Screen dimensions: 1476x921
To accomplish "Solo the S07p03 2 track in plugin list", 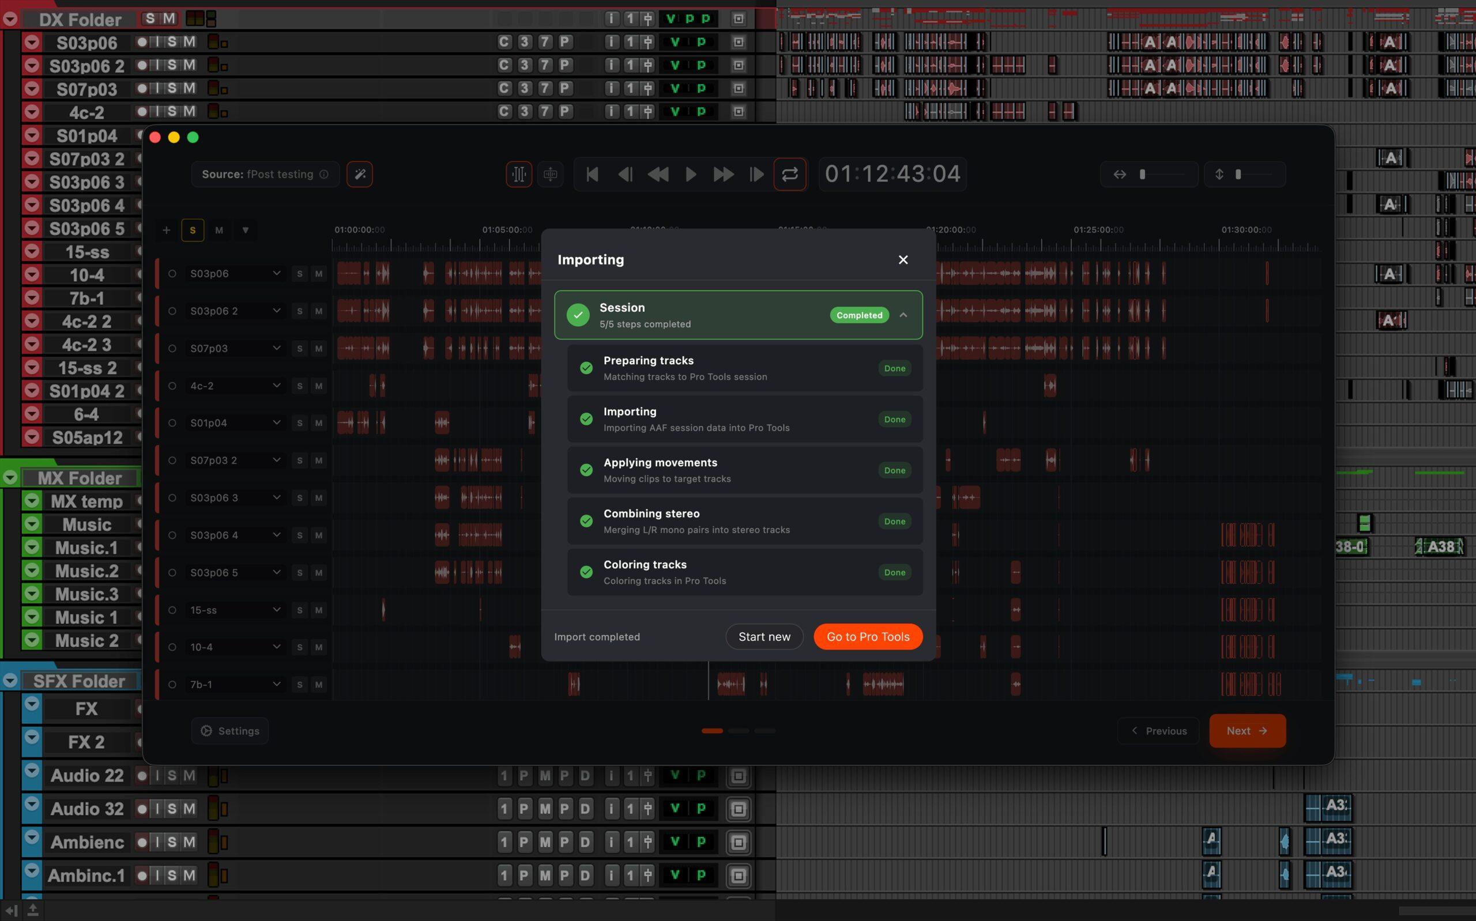I will point(300,460).
